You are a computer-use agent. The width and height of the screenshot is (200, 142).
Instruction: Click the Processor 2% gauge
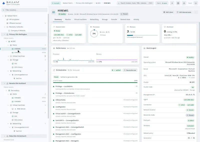[94, 33]
